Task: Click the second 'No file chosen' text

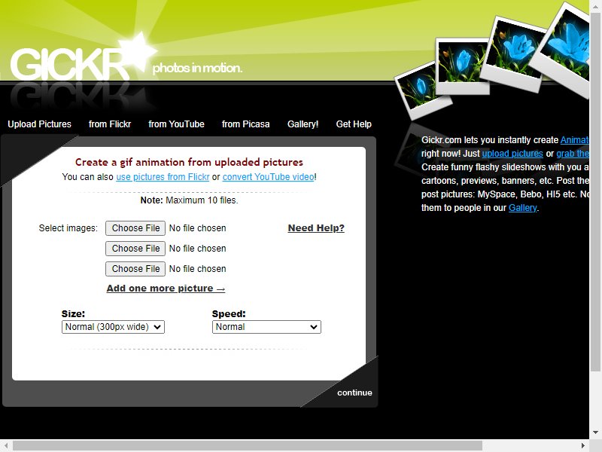Action: click(x=197, y=249)
